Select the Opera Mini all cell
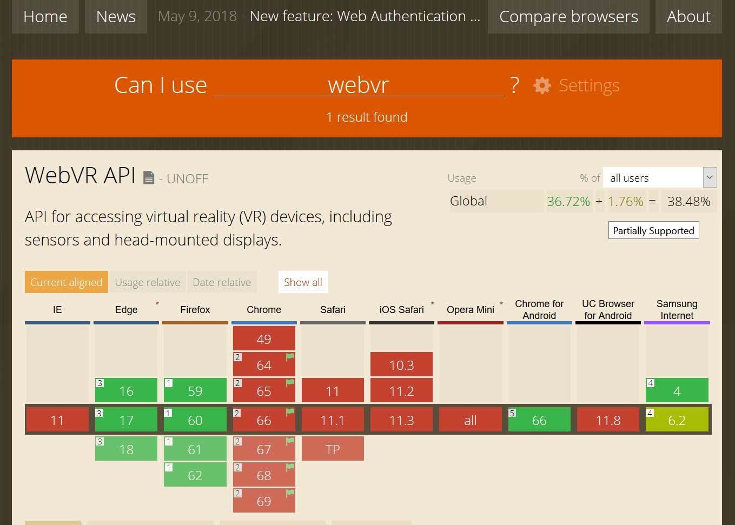735x525 pixels. click(471, 420)
